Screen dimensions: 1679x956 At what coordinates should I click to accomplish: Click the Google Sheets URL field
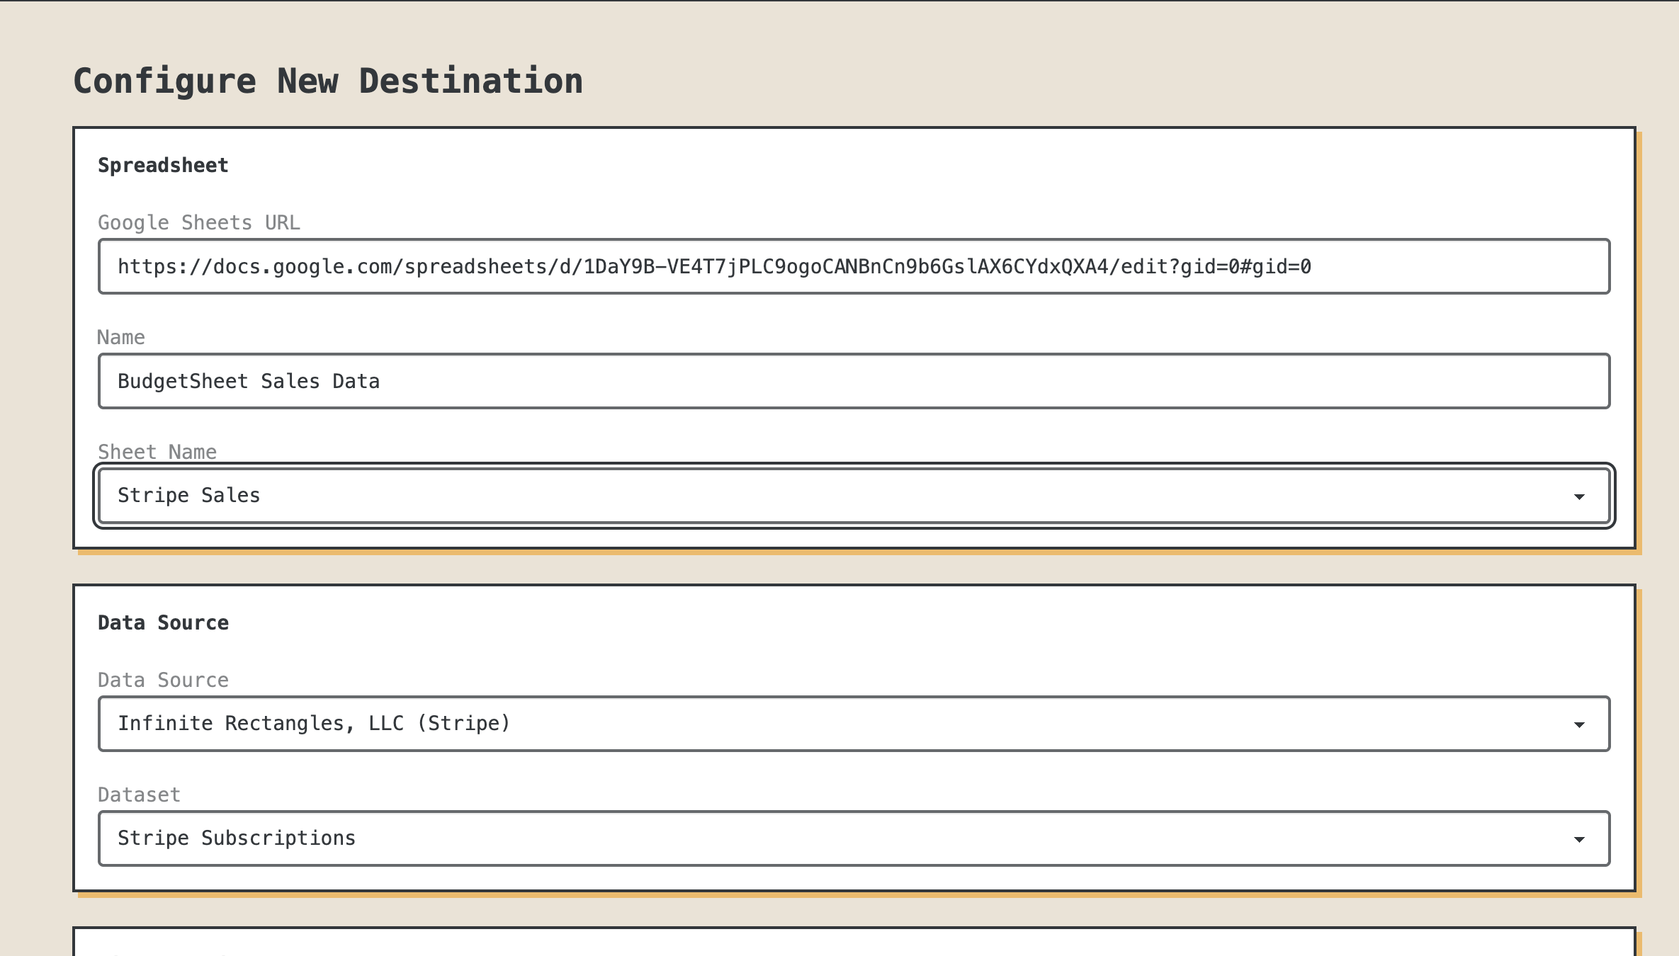coord(850,266)
